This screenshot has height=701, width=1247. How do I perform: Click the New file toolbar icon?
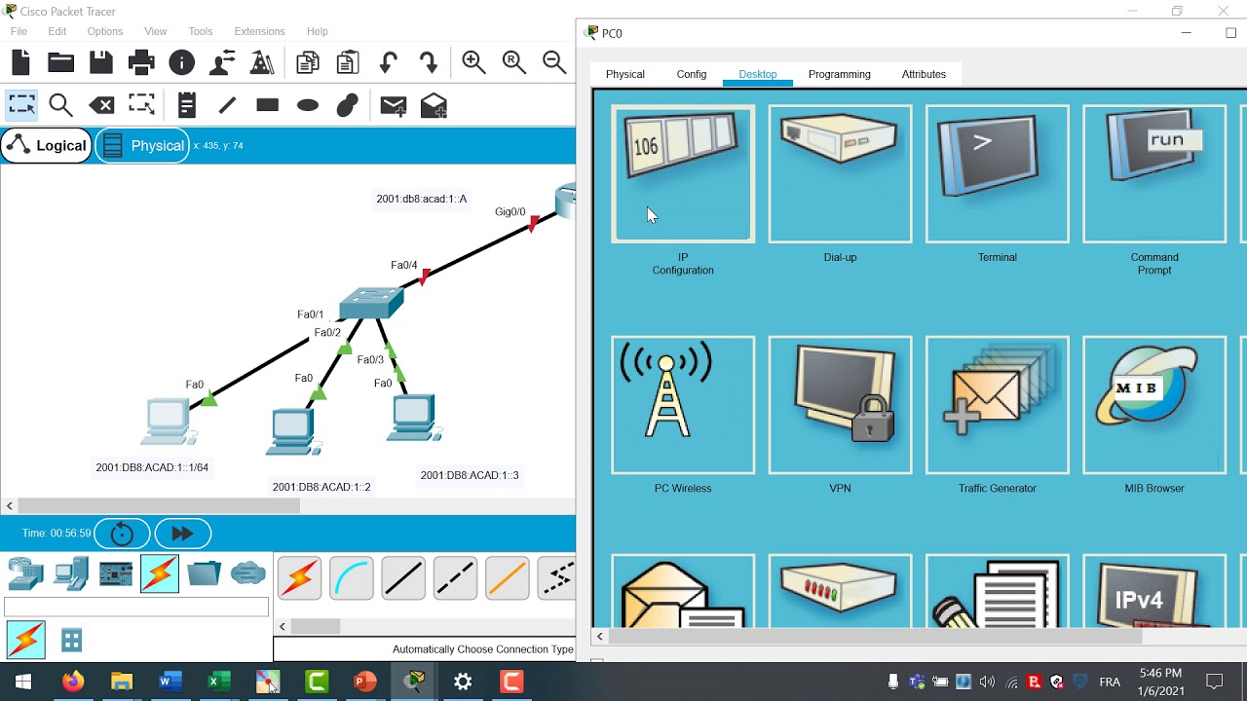pyautogui.click(x=20, y=63)
